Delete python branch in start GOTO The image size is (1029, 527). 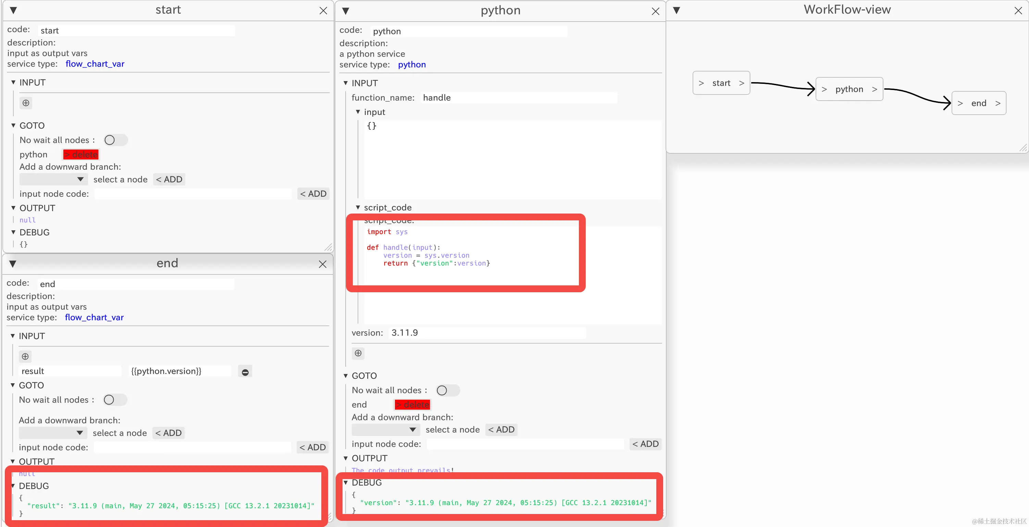point(81,154)
